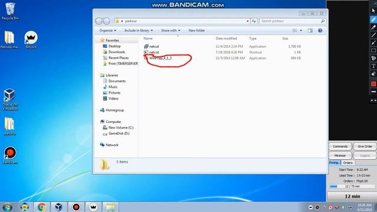Launch Chrome from the taskbar
The width and height of the screenshot is (377, 212).
pyautogui.click(x=42, y=207)
